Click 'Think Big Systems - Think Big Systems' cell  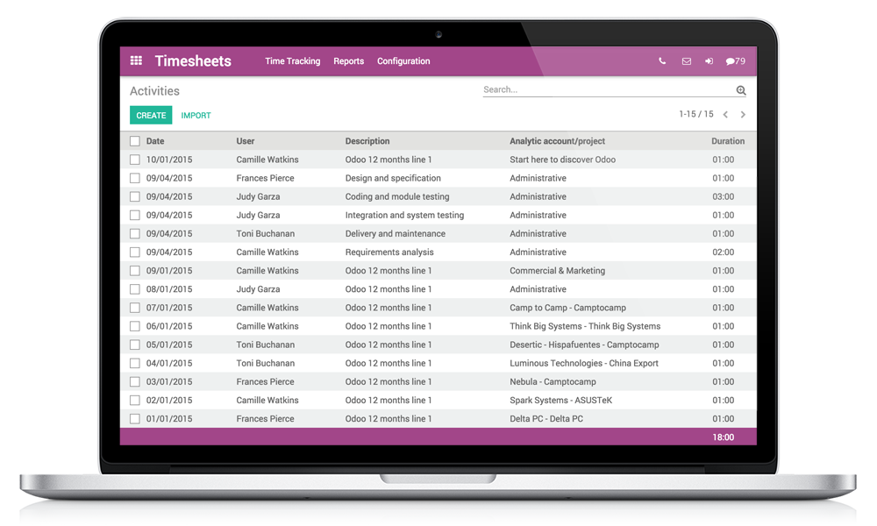click(585, 326)
